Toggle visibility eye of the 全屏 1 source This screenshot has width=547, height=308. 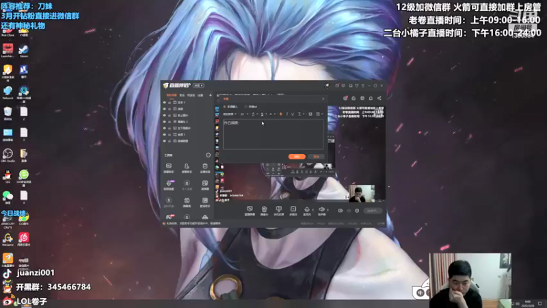(164, 134)
